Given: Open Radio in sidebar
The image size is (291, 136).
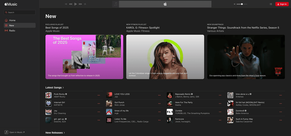Looking at the screenshot, I should [20, 31].
